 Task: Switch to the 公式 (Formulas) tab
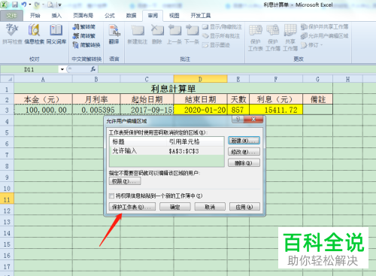pyautogui.click(x=110, y=16)
